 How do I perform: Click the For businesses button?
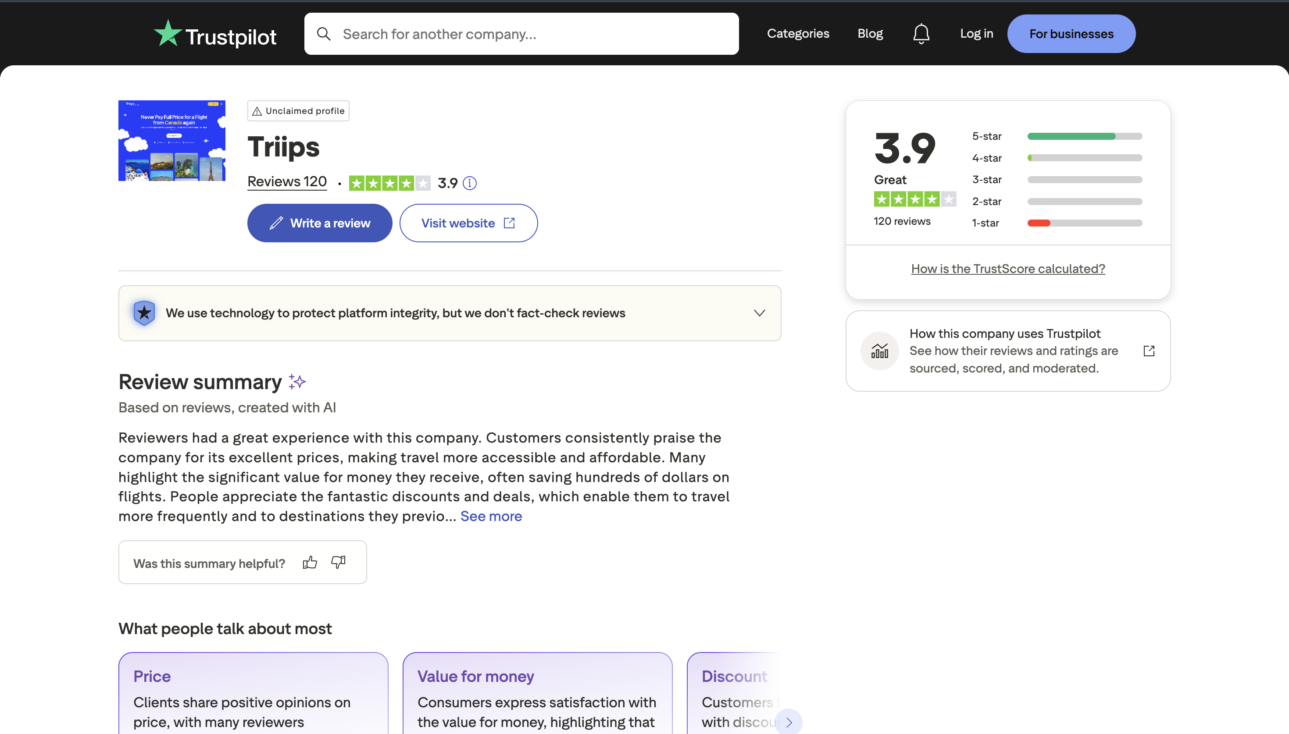point(1071,33)
